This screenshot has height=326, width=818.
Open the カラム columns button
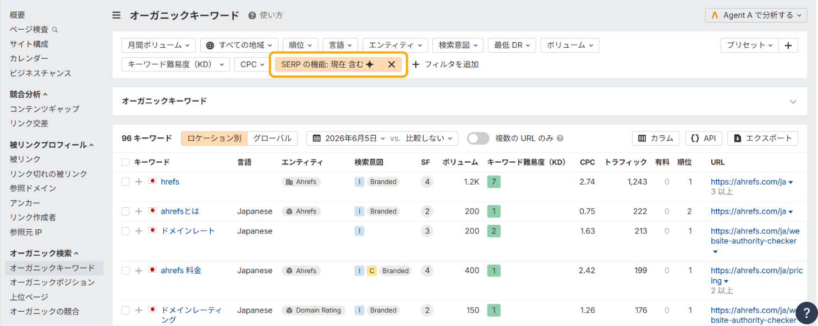tap(656, 138)
